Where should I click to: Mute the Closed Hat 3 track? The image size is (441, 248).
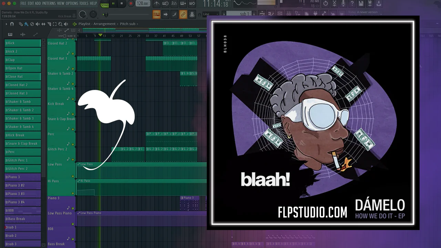[73, 68]
